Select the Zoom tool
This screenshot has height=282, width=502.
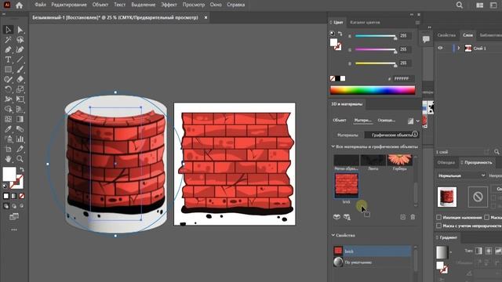tap(20, 158)
